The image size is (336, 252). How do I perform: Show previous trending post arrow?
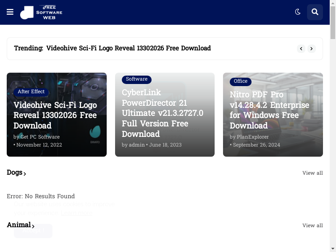click(x=301, y=49)
